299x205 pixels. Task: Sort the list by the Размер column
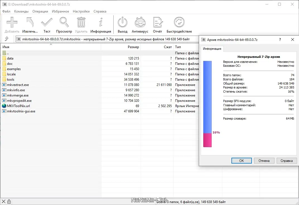121,47
